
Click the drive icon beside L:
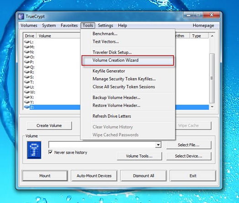coord(26,42)
